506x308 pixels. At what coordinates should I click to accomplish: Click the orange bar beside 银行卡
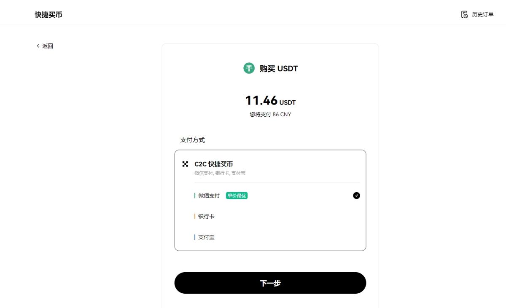click(195, 217)
